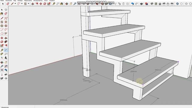Go to Previous camera view
192x108 pixels.
[x=6, y=70]
